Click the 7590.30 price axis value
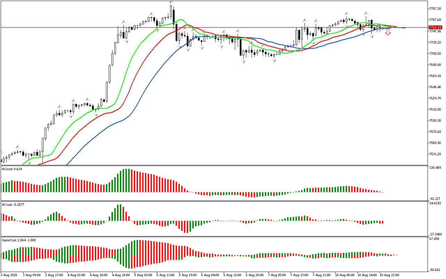 point(435,120)
